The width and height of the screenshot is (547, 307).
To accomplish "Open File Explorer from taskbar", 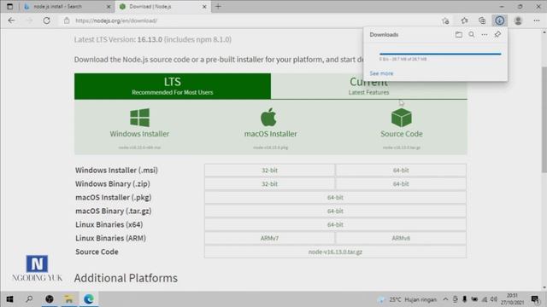I will (x=68, y=299).
